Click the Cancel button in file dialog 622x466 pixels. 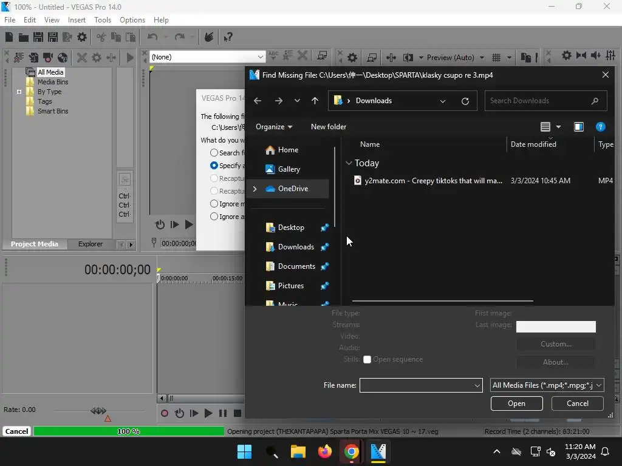pyautogui.click(x=578, y=404)
